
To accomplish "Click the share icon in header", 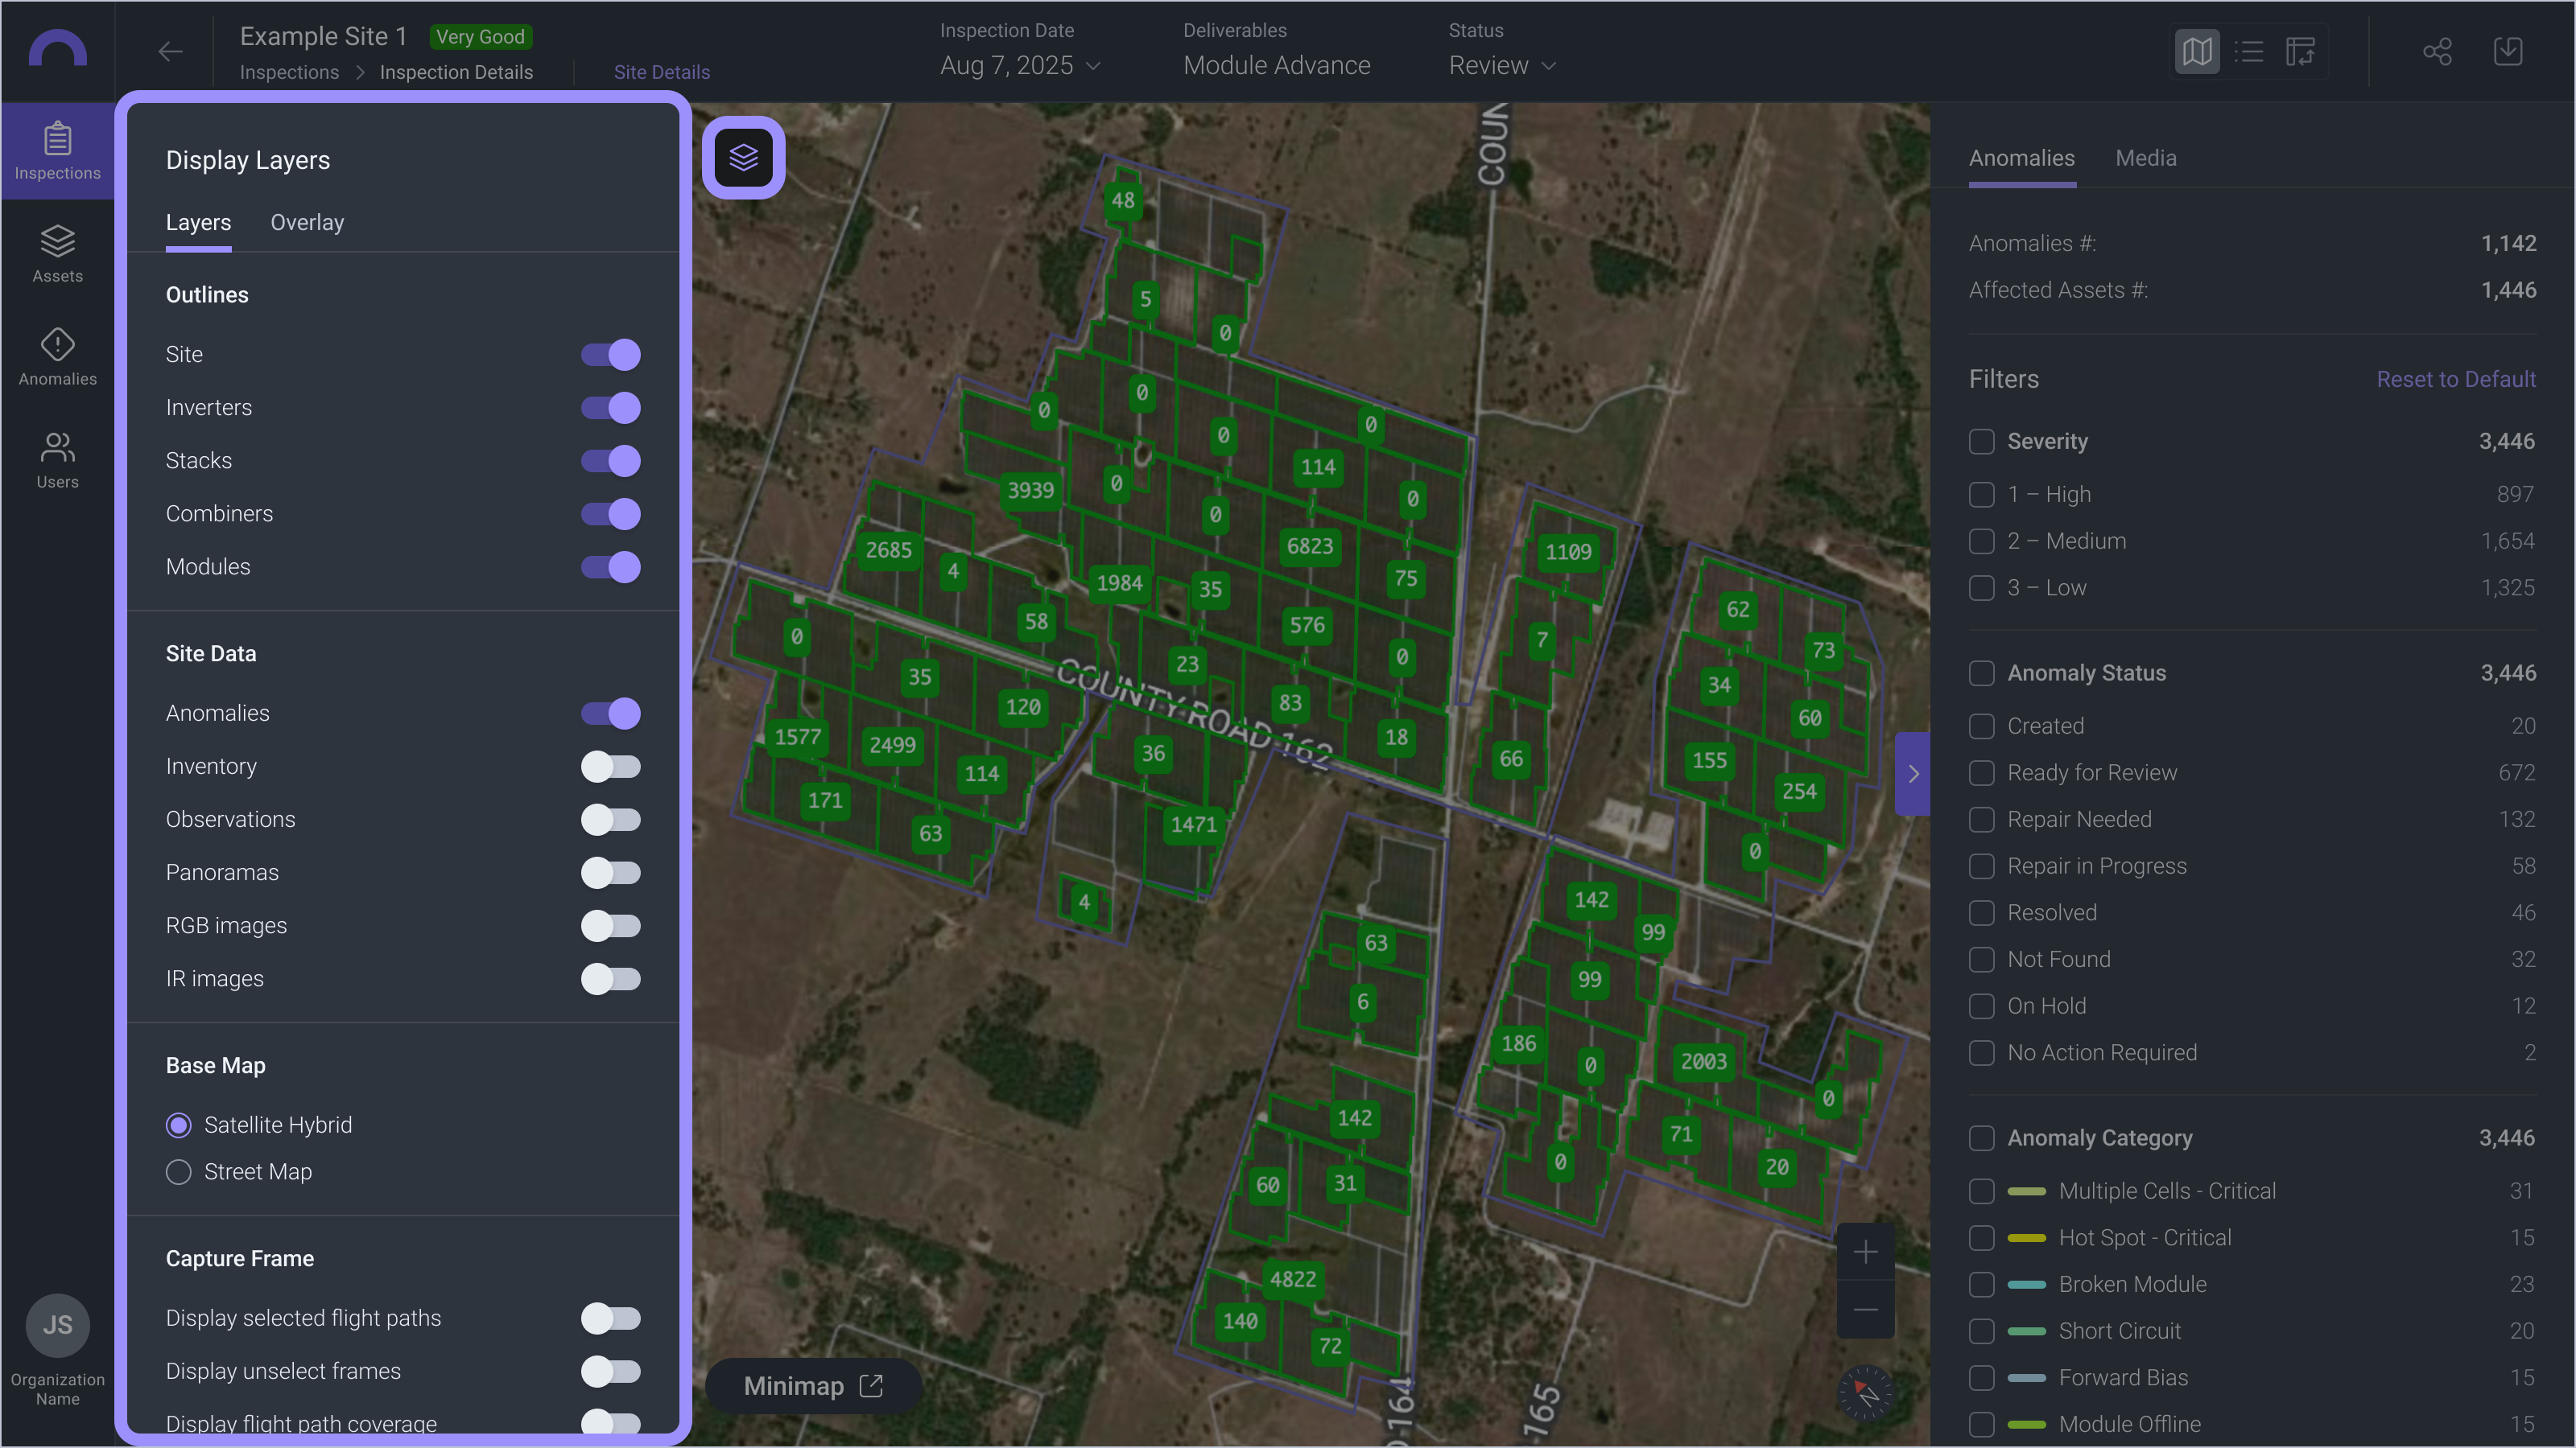I will 2437,52.
